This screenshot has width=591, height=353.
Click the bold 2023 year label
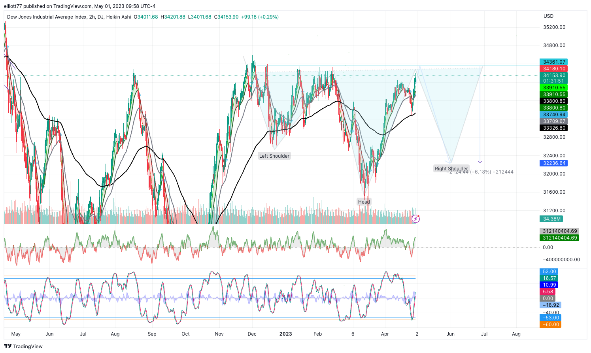click(285, 334)
